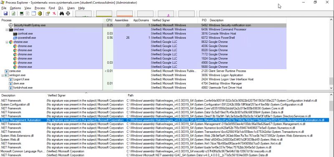Select the System.Management.Automation DLL row

pyautogui.click(x=164, y=120)
